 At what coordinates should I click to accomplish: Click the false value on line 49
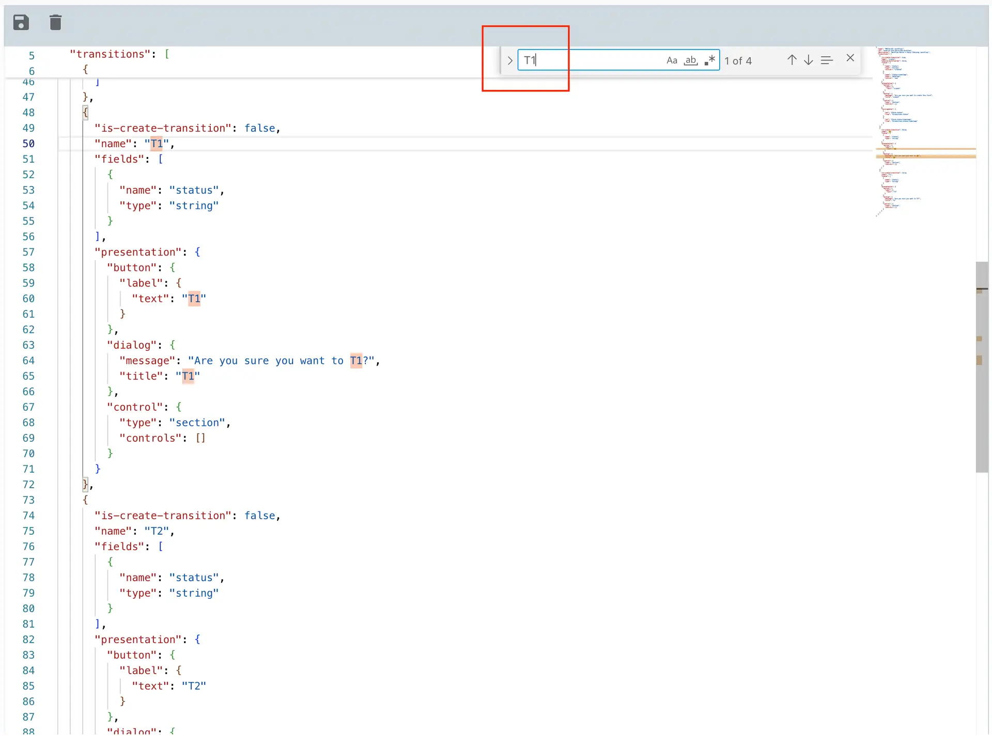(260, 128)
